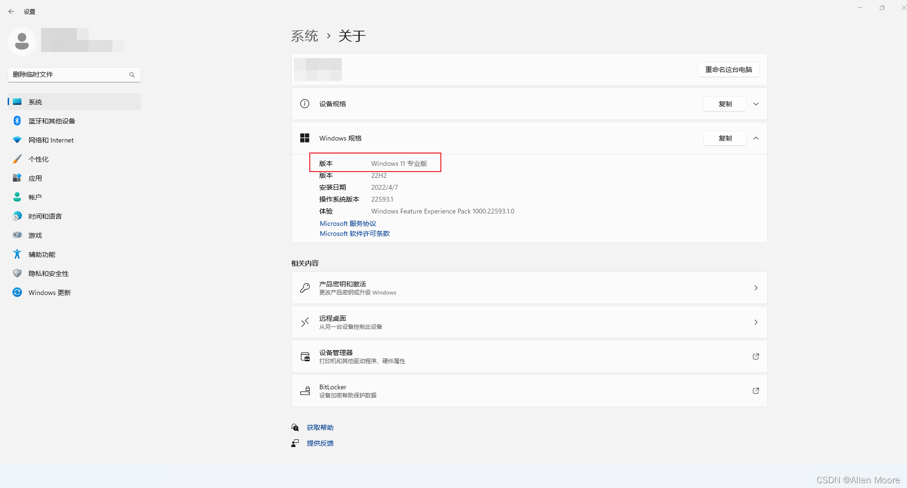This screenshot has height=488, width=907.
Task: Click 提供反馈 link
Action: pos(320,443)
